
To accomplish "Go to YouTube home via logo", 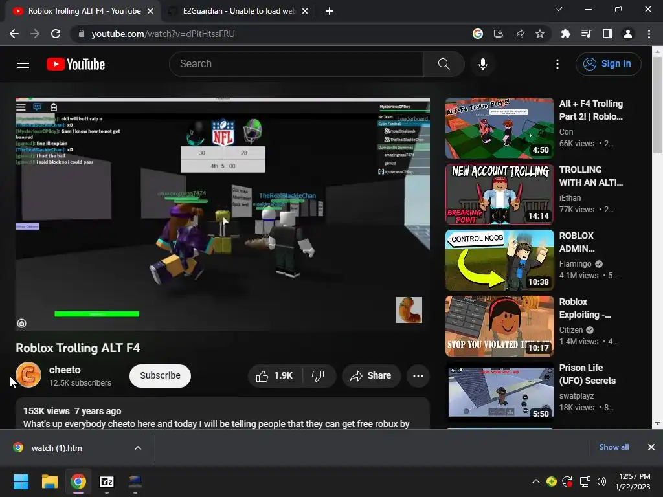I will [76, 64].
